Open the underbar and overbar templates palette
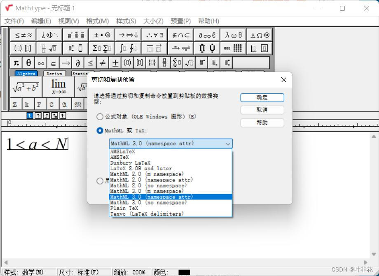The height and width of the screenshot is (276, 379). point(155,48)
